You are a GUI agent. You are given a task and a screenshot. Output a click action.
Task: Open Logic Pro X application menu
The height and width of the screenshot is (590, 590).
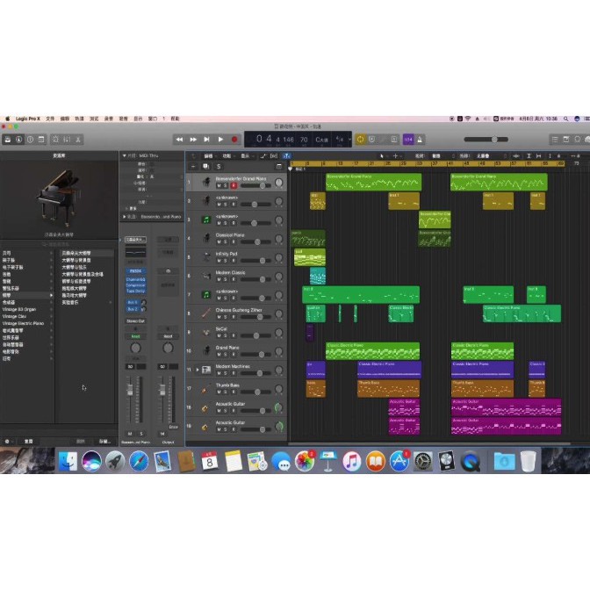(27, 119)
